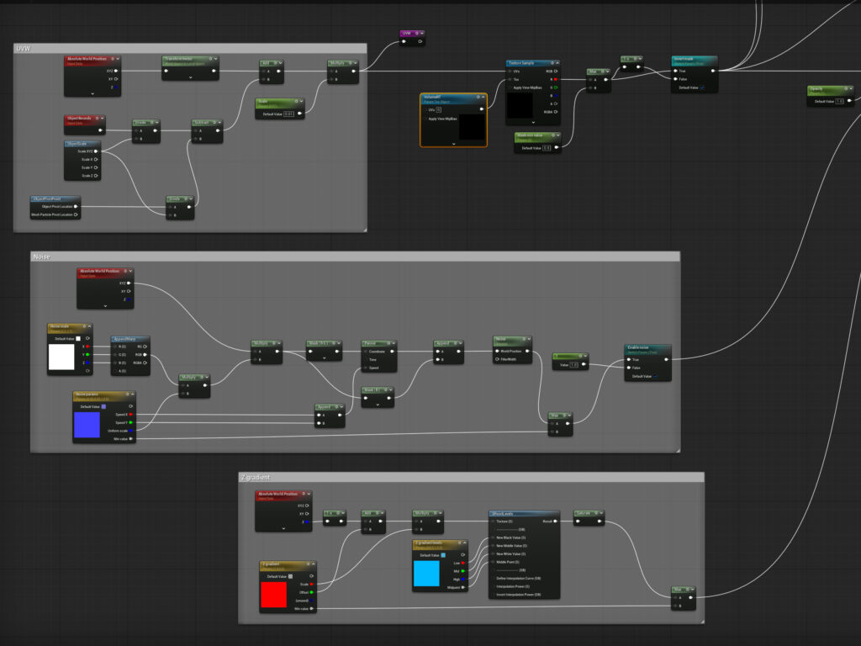Select the Noise comment box header

click(42, 257)
